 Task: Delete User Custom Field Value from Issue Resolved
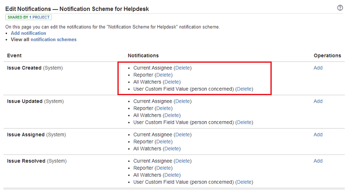pyautogui.click(x=244, y=182)
